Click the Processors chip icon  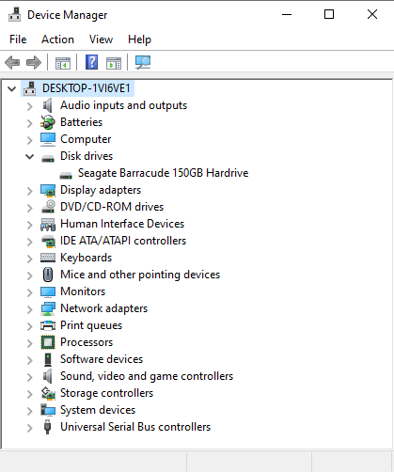pyautogui.click(x=48, y=342)
